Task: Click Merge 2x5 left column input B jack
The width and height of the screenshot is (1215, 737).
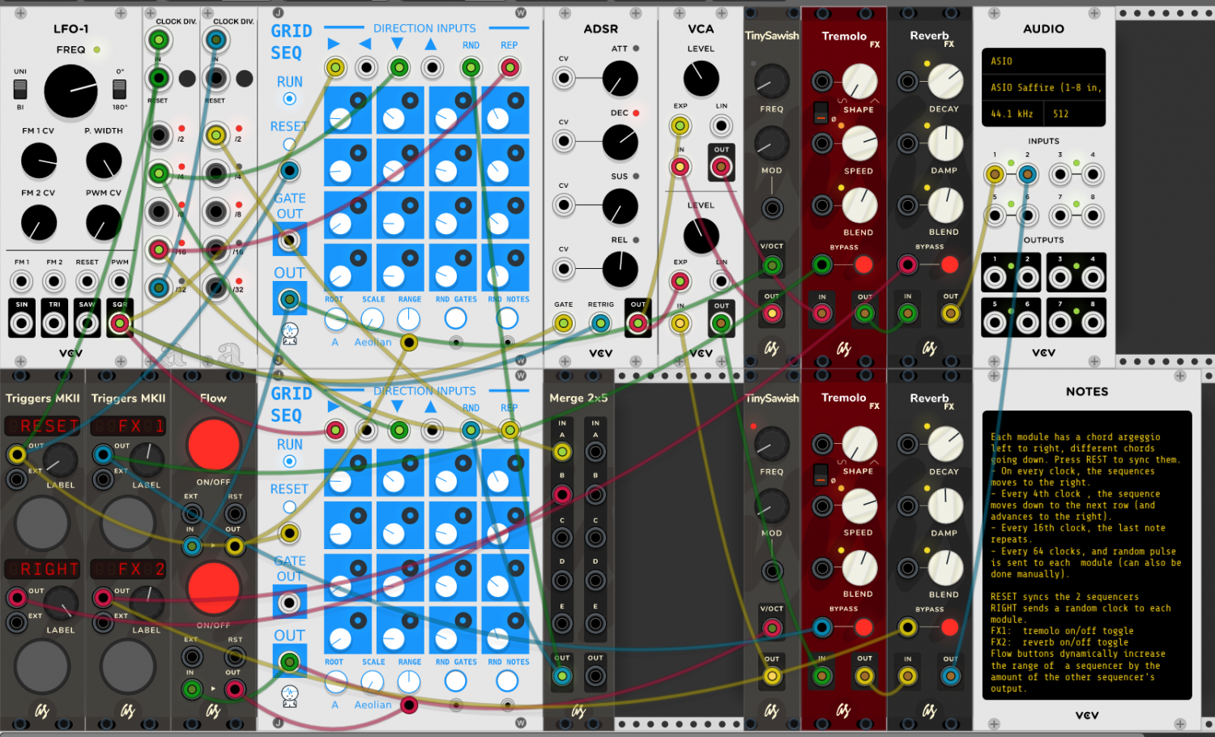Action: pos(562,494)
